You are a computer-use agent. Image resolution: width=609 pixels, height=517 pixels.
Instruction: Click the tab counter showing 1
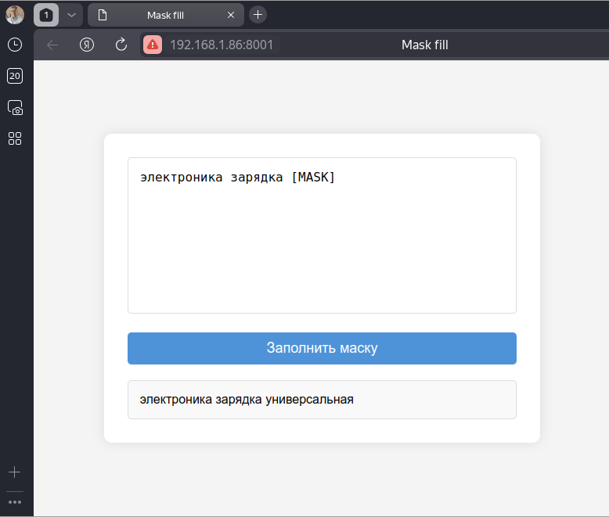(46, 15)
